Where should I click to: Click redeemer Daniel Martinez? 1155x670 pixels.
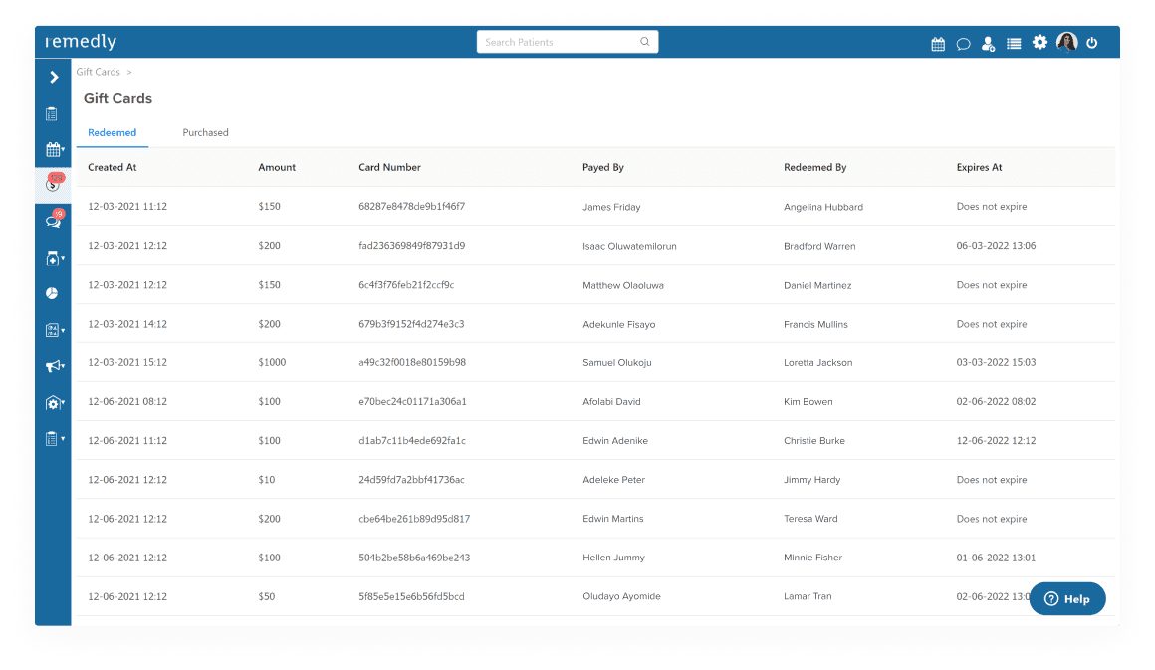tap(817, 285)
